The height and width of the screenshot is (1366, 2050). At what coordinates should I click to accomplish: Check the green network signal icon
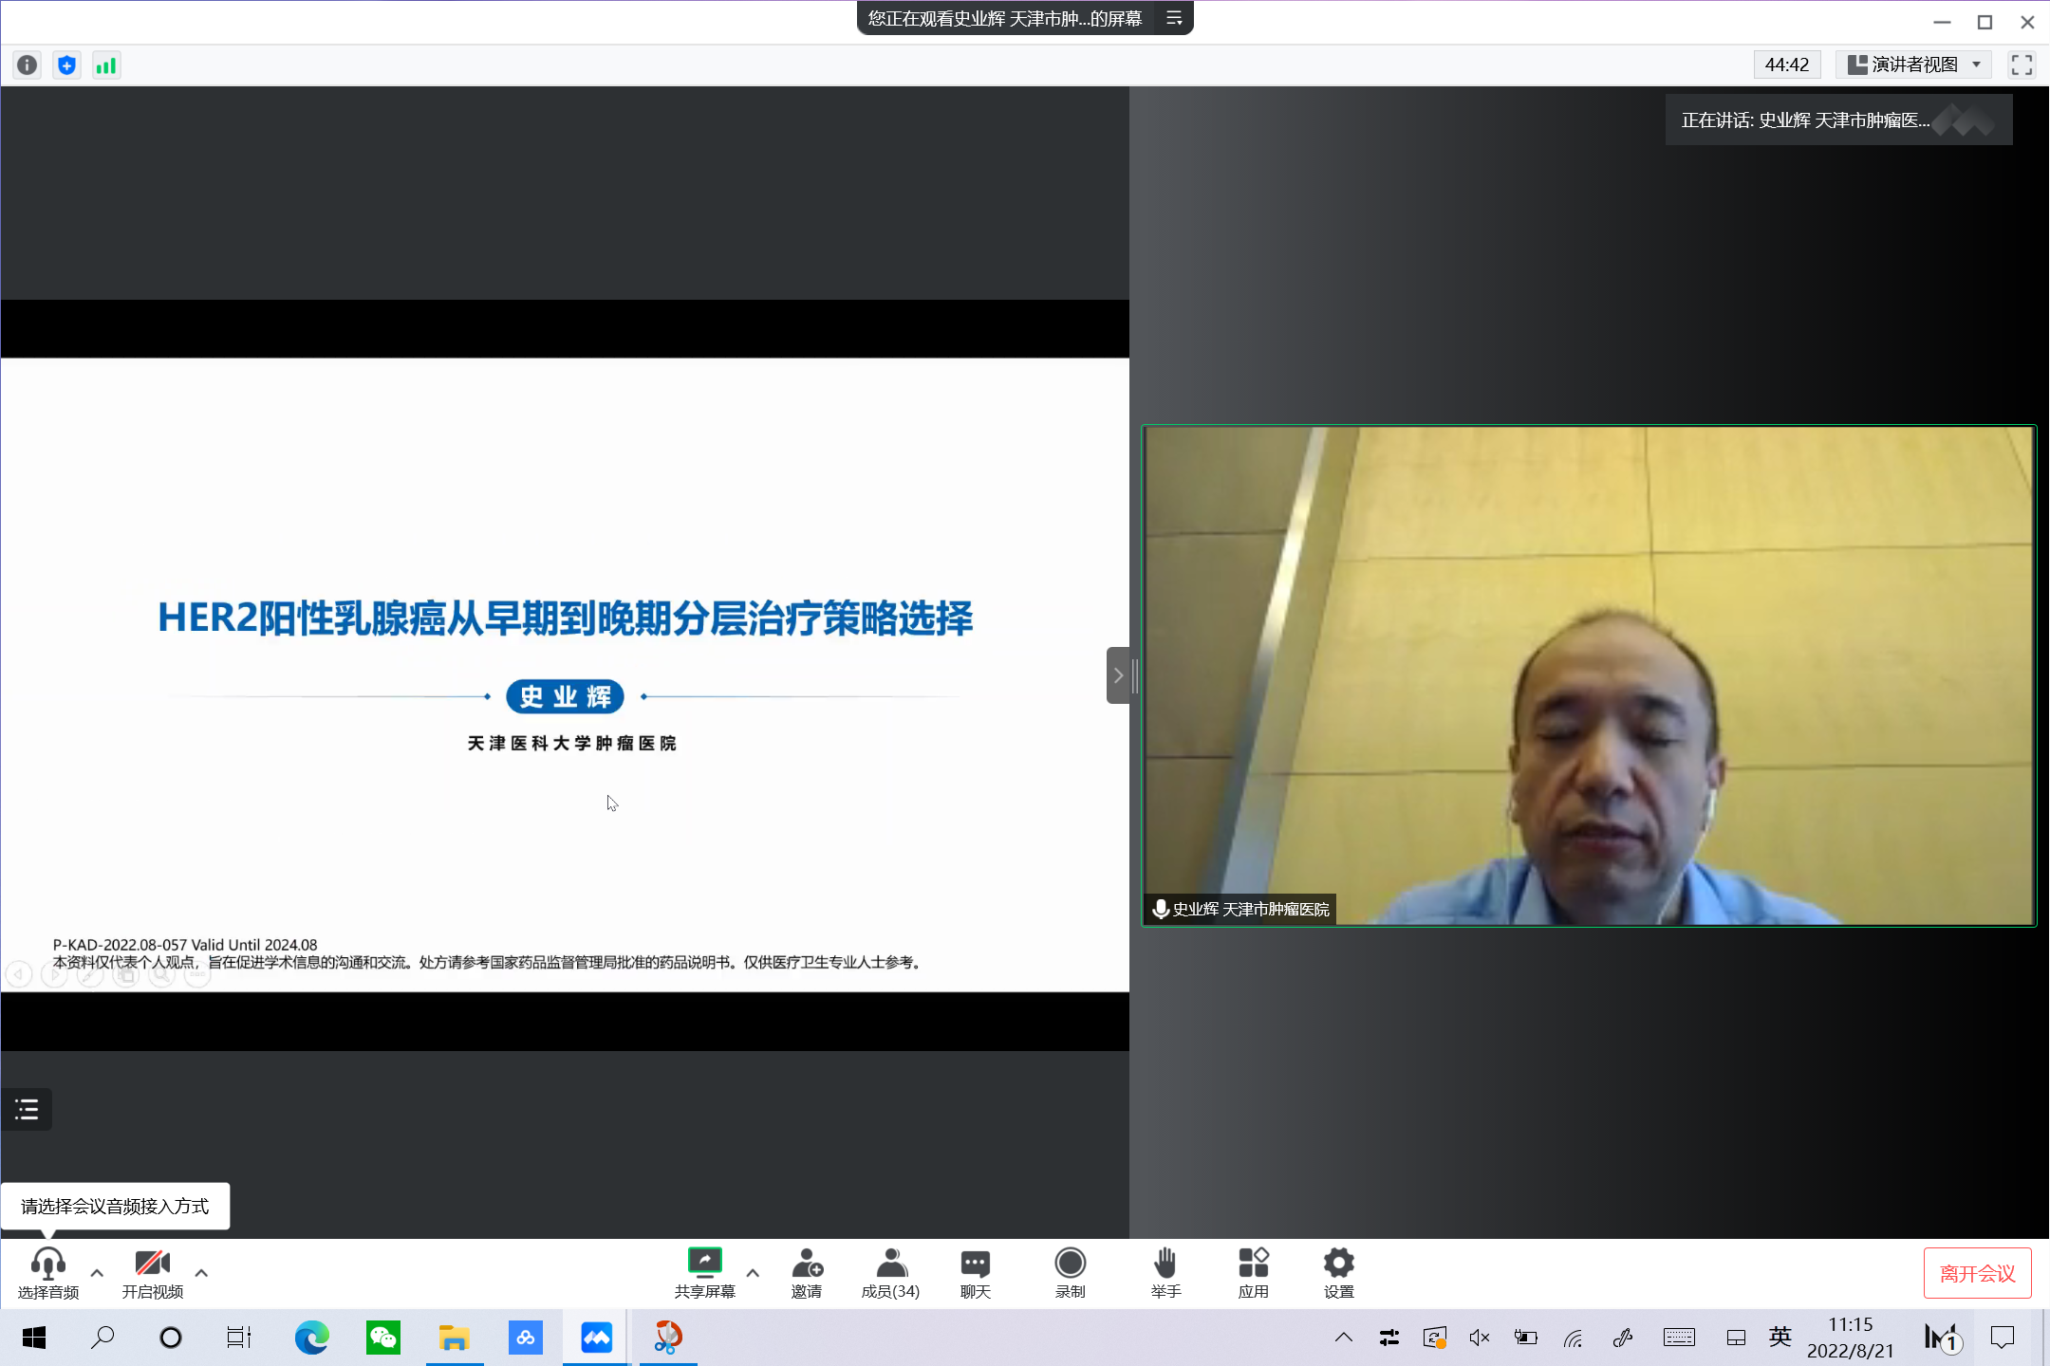pyautogui.click(x=106, y=65)
